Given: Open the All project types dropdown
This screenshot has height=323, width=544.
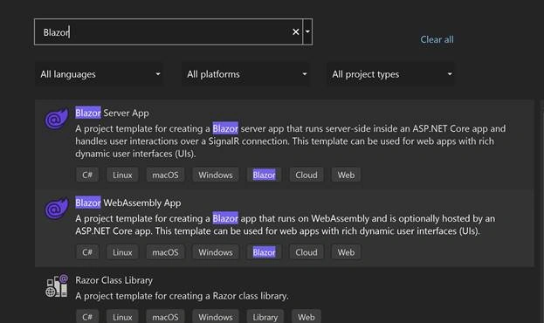Looking at the screenshot, I should (x=390, y=74).
